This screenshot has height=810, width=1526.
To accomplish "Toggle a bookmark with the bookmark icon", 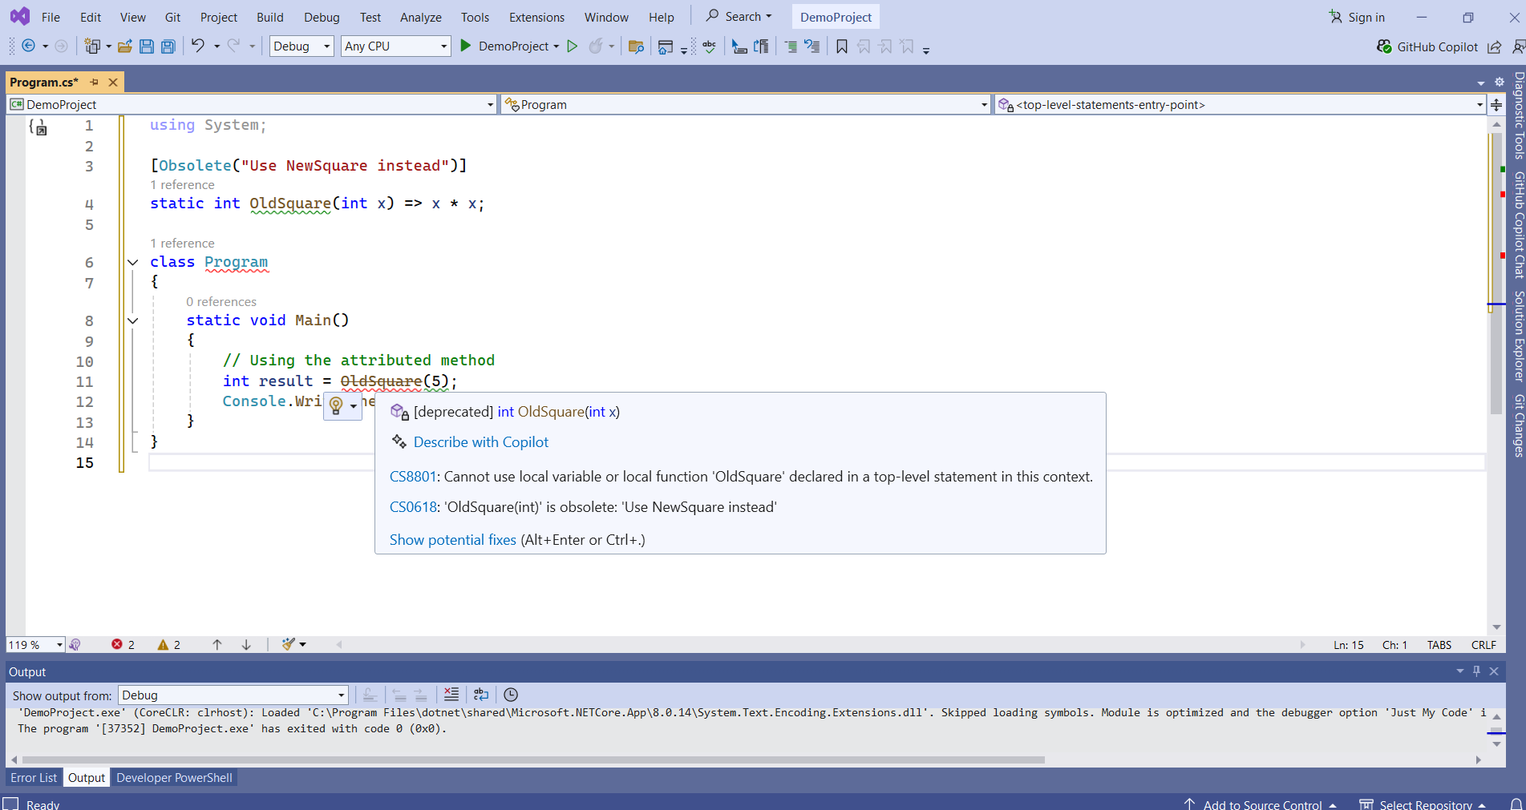I will [x=841, y=46].
